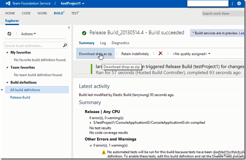Click the Visual Studio logo icon
The height and width of the screenshot is (160, 246).
8,3
